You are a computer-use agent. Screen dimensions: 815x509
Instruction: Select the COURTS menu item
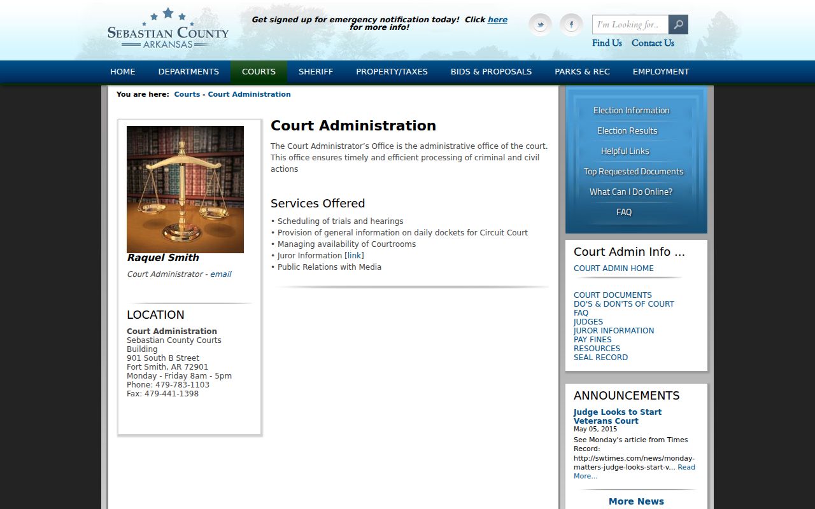[259, 72]
